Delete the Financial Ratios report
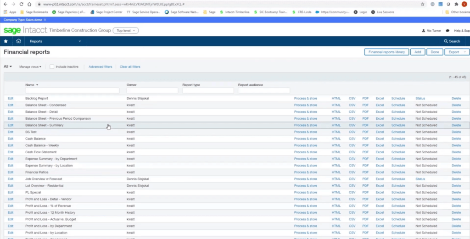 pos(456,172)
